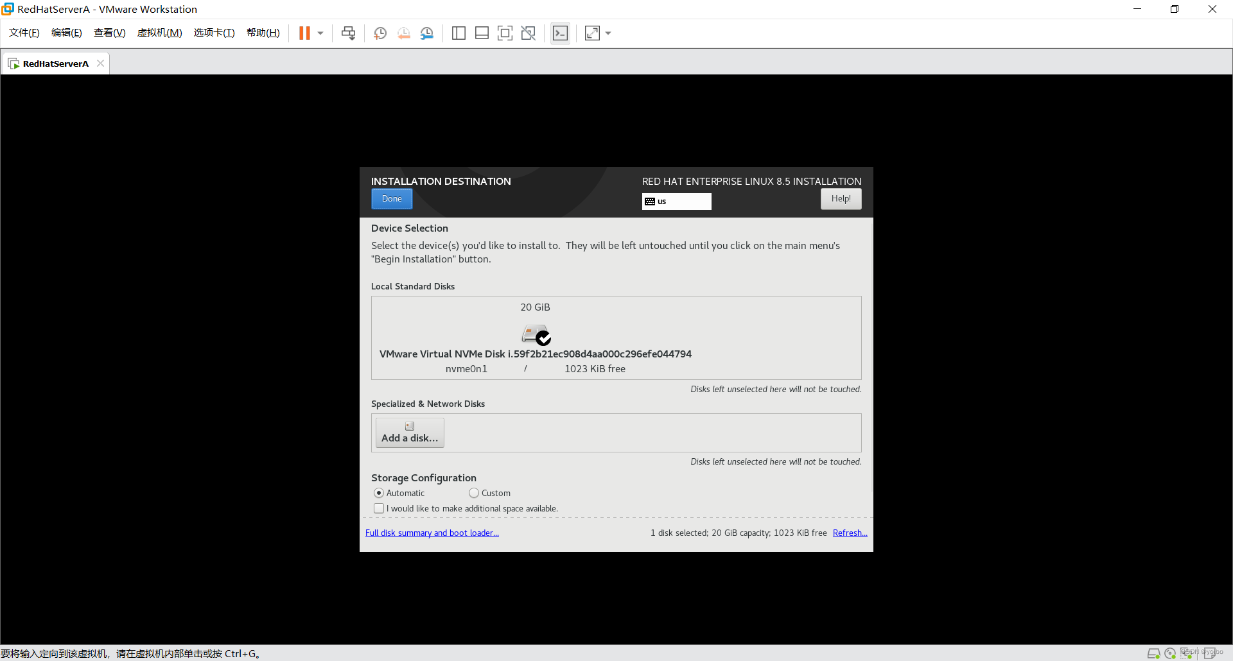Open the 帮助(H) menu
The height and width of the screenshot is (661, 1233).
(263, 33)
